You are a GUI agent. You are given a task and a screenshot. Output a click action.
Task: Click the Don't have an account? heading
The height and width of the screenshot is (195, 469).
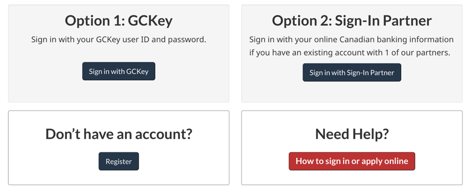[119, 134]
